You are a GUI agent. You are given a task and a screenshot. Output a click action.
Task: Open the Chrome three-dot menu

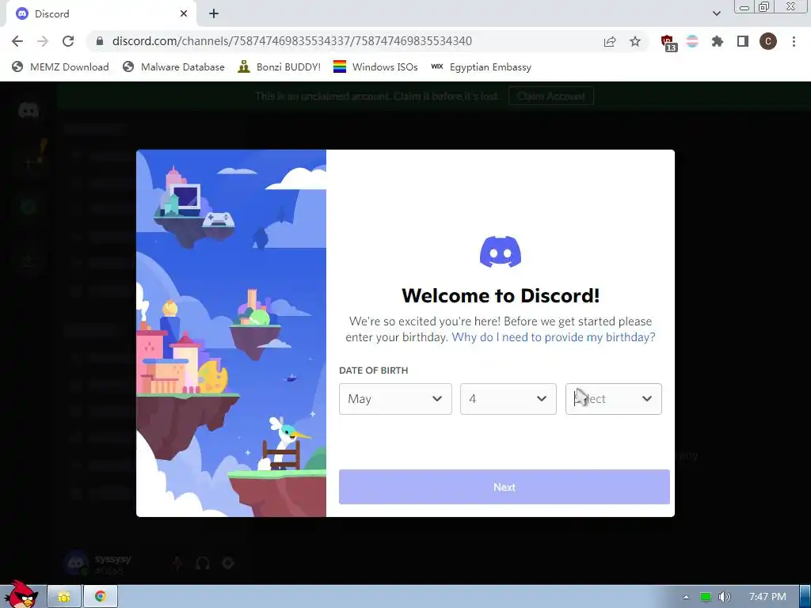click(794, 41)
